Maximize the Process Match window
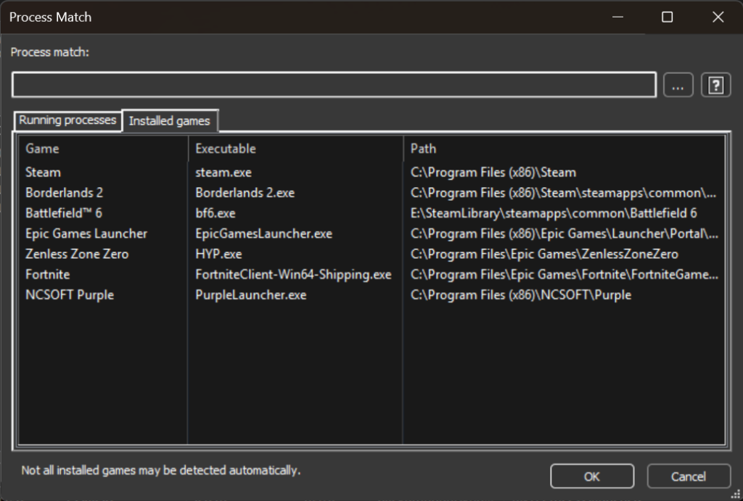743x501 pixels. point(668,17)
